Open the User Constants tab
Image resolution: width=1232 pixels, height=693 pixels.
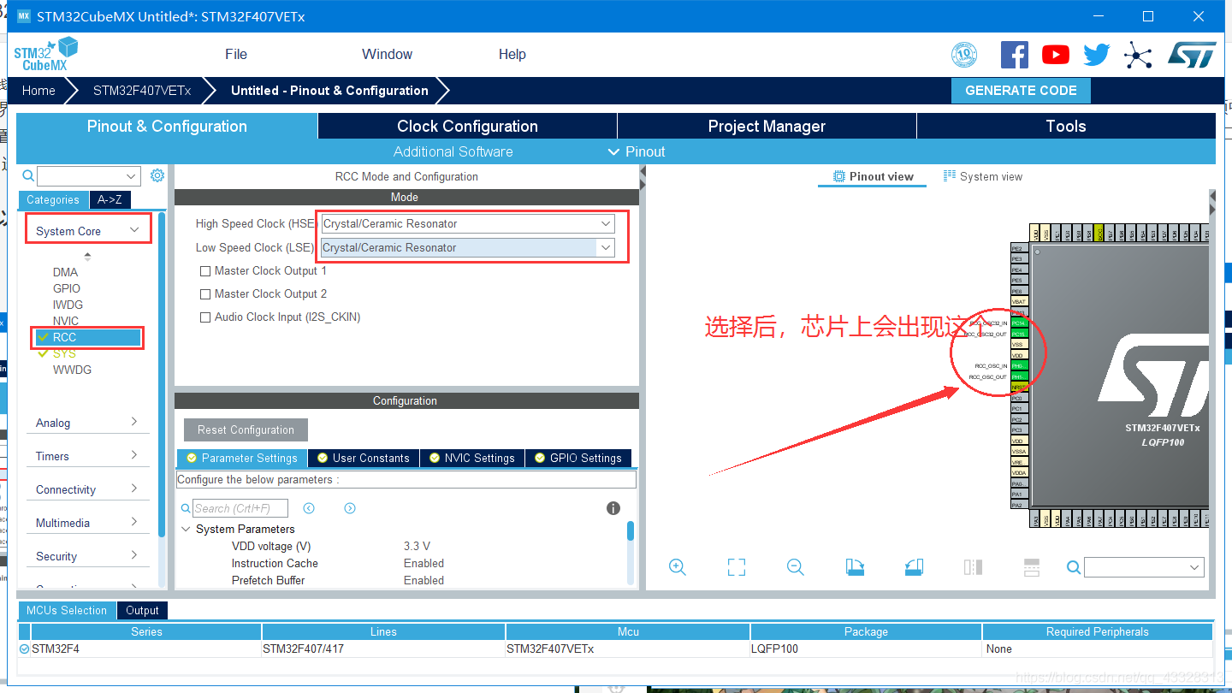[364, 458]
